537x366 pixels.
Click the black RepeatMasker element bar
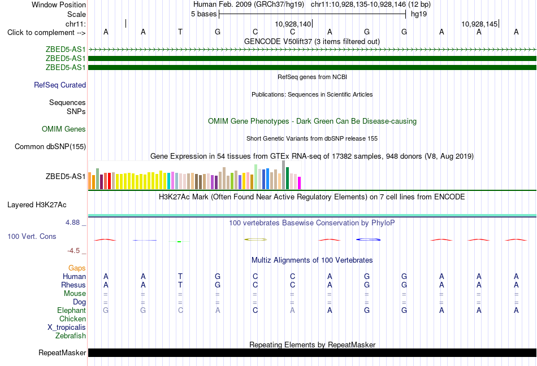(x=312, y=352)
